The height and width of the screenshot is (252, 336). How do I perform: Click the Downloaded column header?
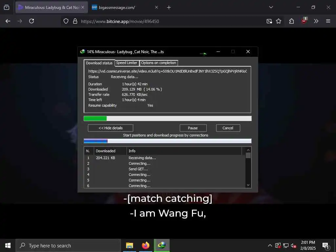(110, 151)
